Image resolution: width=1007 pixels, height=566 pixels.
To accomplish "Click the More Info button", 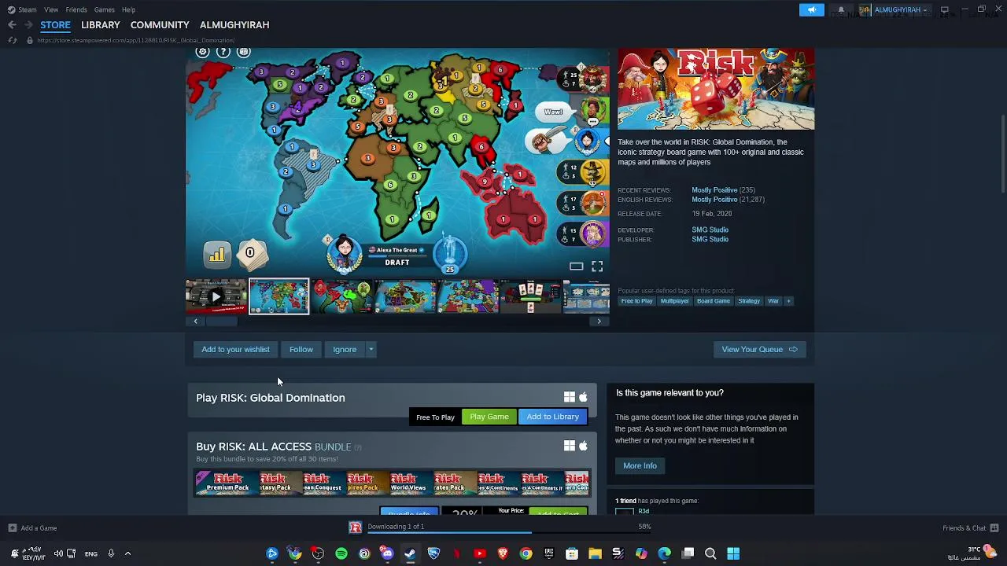I will coord(640,466).
